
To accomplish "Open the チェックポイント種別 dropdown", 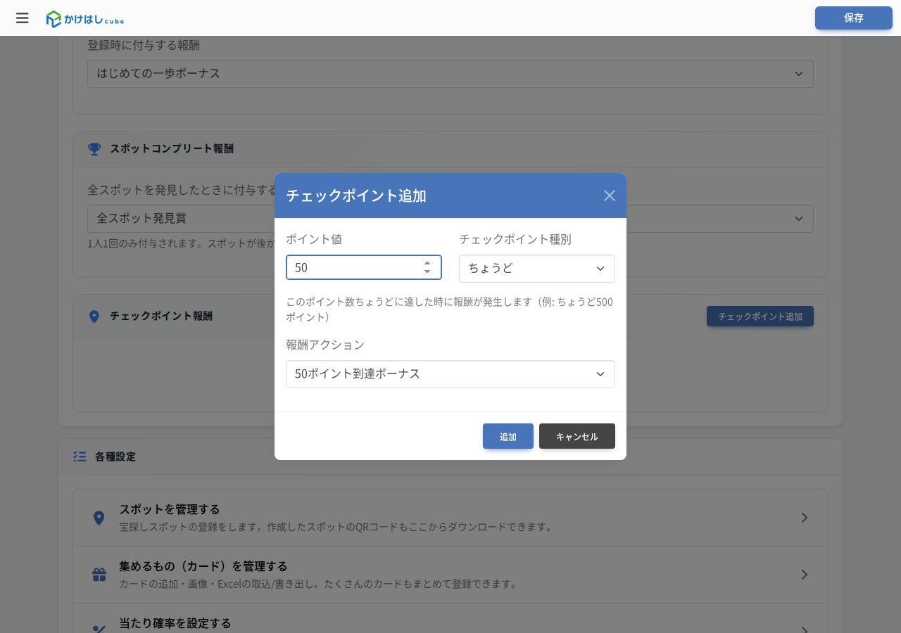I will [537, 268].
